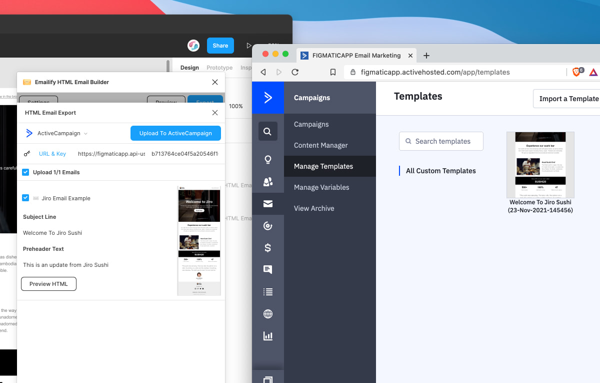Reload the ActiveCampaign page in the browser
600x383 pixels.
(x=295, y=72)
